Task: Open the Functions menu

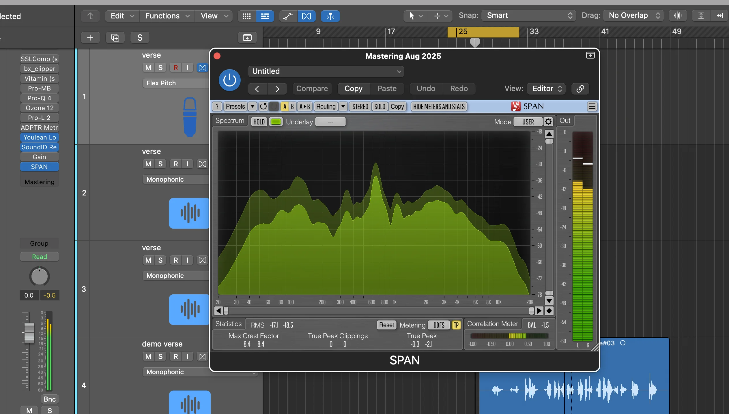Action: [167, 16]
